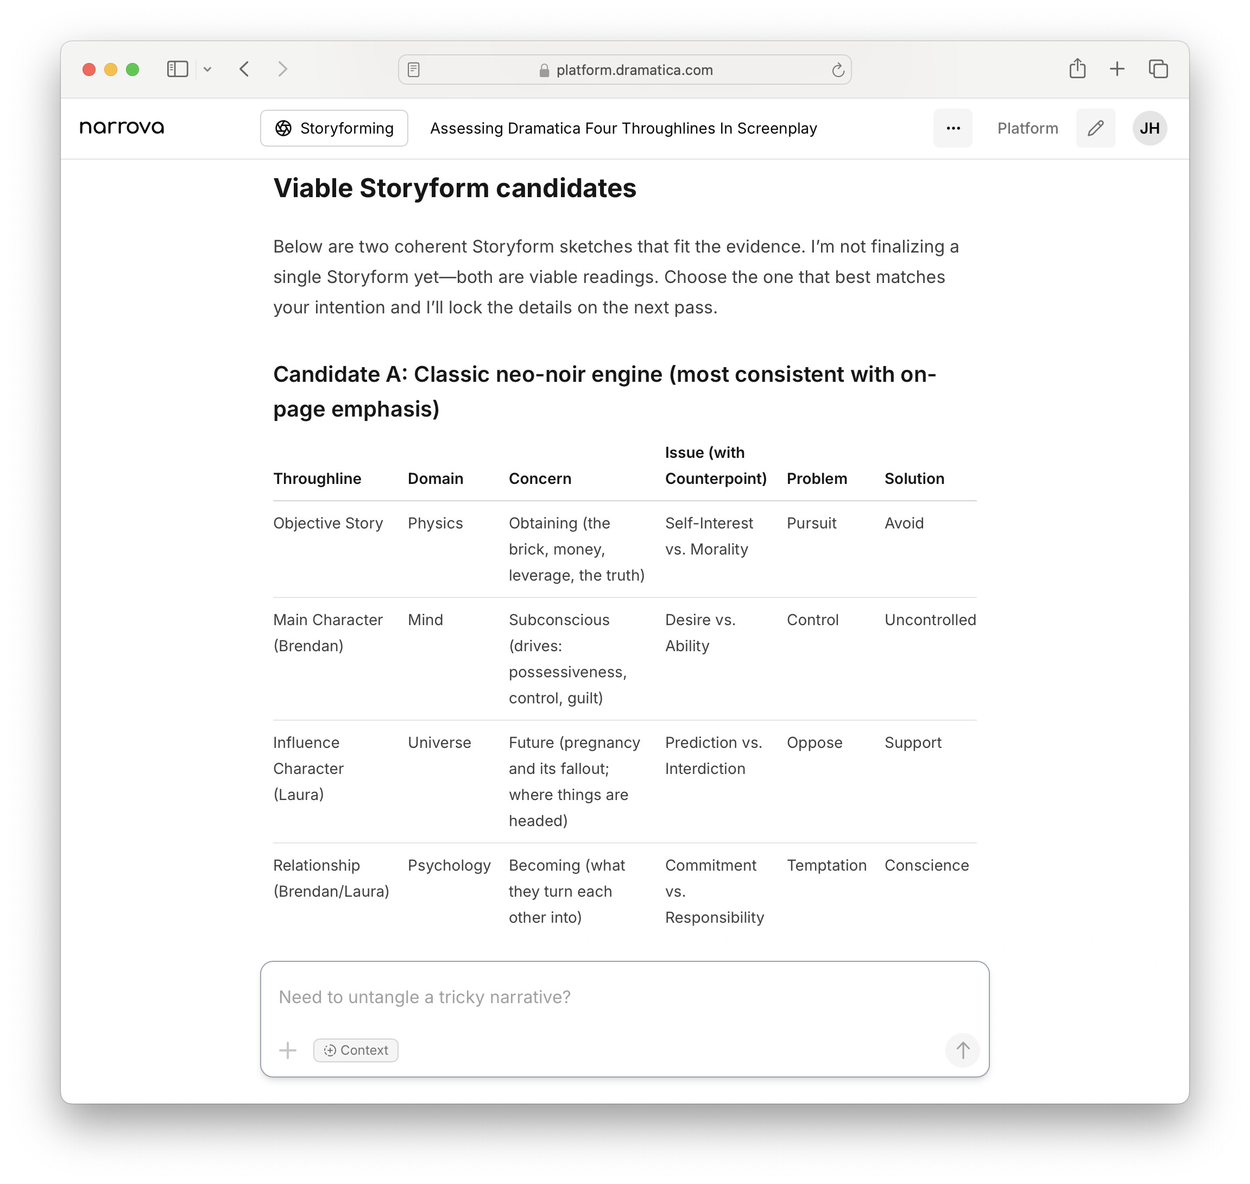This screenshot has height=1184, width=1250.
Task: Open the JH user avatar menu
Action: (x=1149, y=128)
